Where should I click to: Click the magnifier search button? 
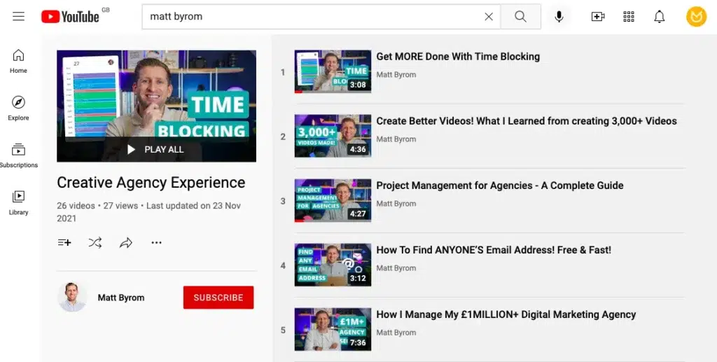[x=520, y=17]
